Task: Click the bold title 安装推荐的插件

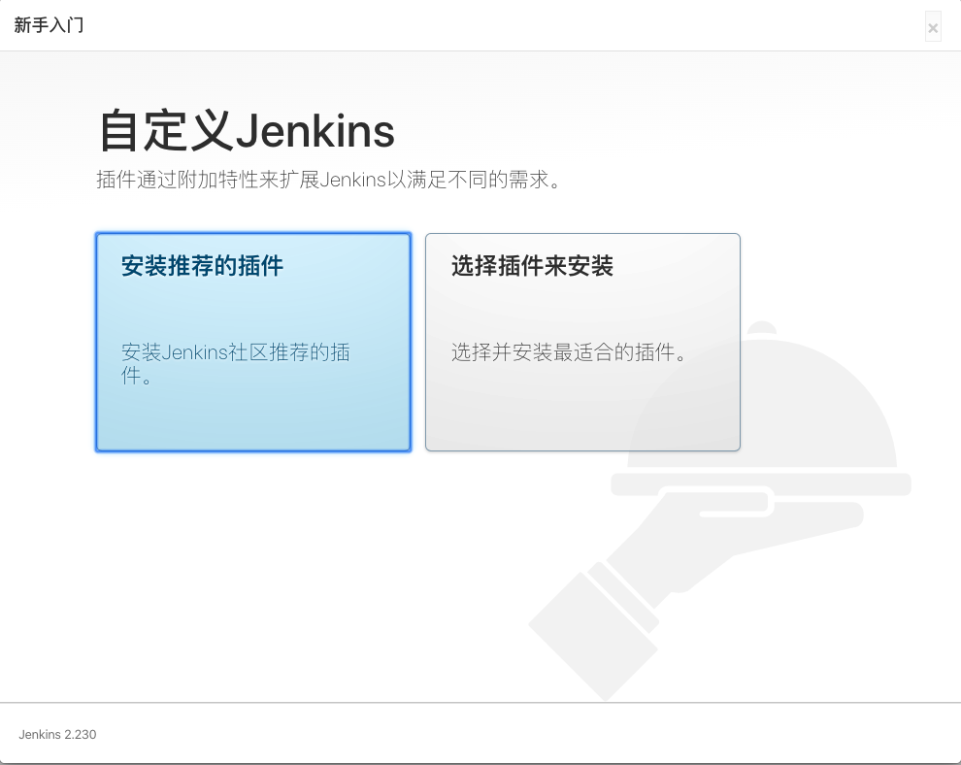Action: click(202, 266)
